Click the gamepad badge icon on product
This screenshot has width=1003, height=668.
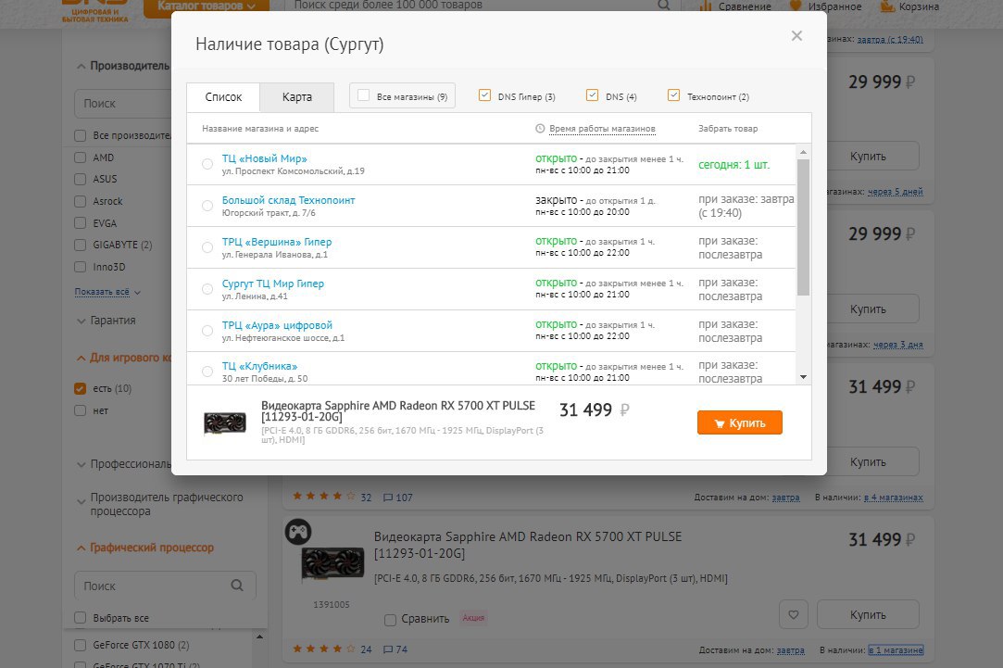[298, 532]
